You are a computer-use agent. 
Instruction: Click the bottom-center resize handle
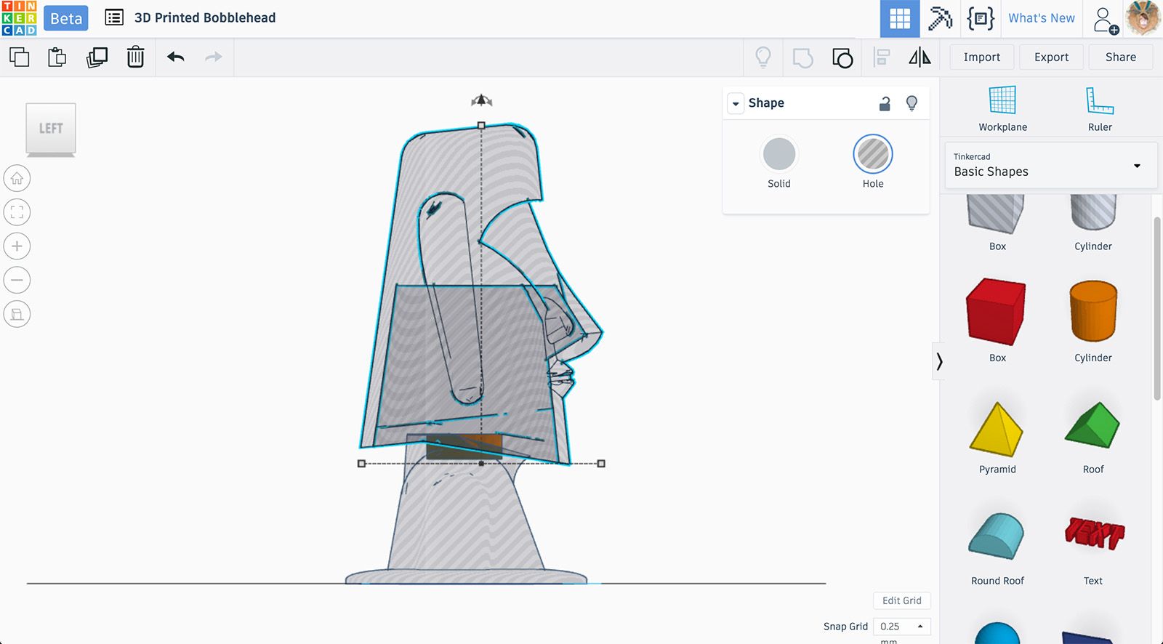pyautogui.click(x=481, y=463)
